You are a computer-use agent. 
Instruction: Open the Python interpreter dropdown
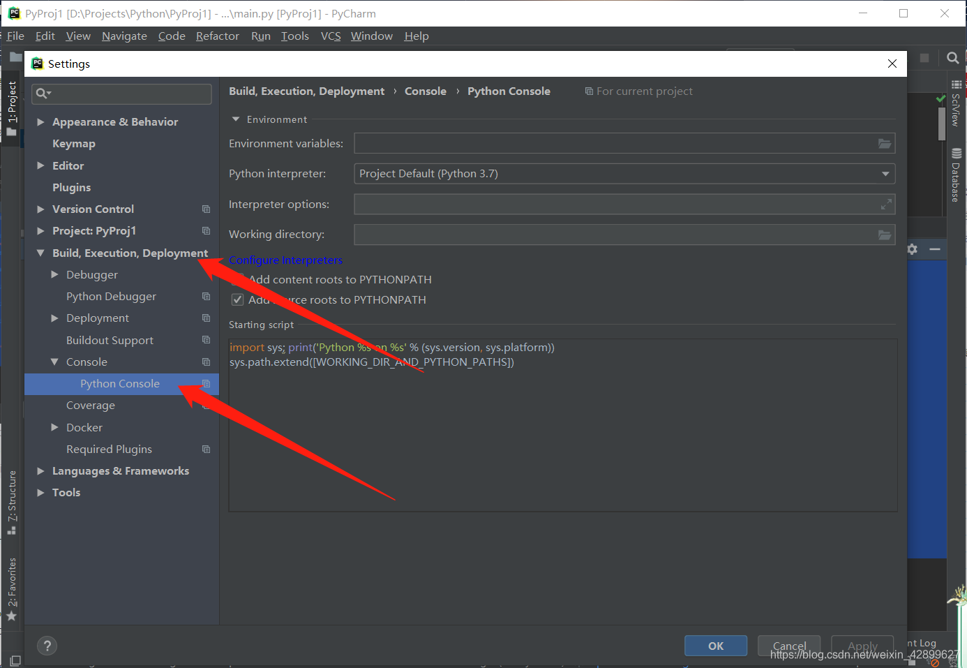pos(624,174)
